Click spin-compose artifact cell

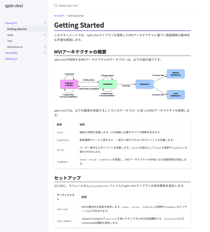pos(64,221)
